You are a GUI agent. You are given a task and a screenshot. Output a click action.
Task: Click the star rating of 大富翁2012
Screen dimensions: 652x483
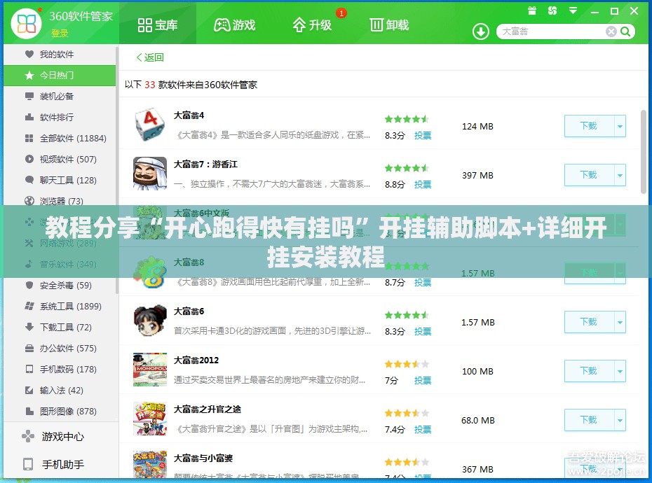pyautogui.click(x=407, y=364)
